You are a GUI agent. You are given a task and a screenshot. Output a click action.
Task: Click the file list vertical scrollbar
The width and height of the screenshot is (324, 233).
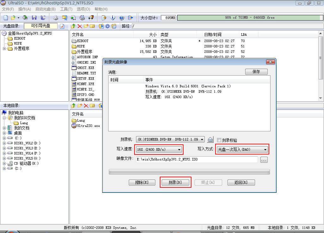(321, 66)
